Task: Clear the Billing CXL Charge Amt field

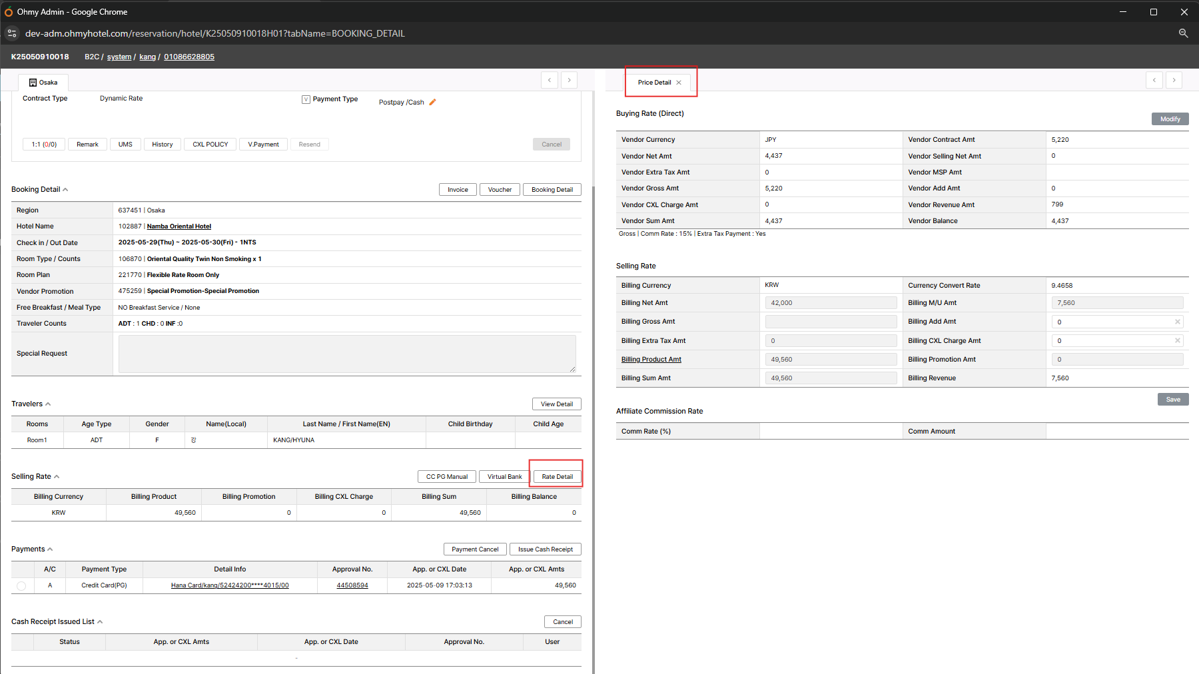Action: click(1177, 340)
